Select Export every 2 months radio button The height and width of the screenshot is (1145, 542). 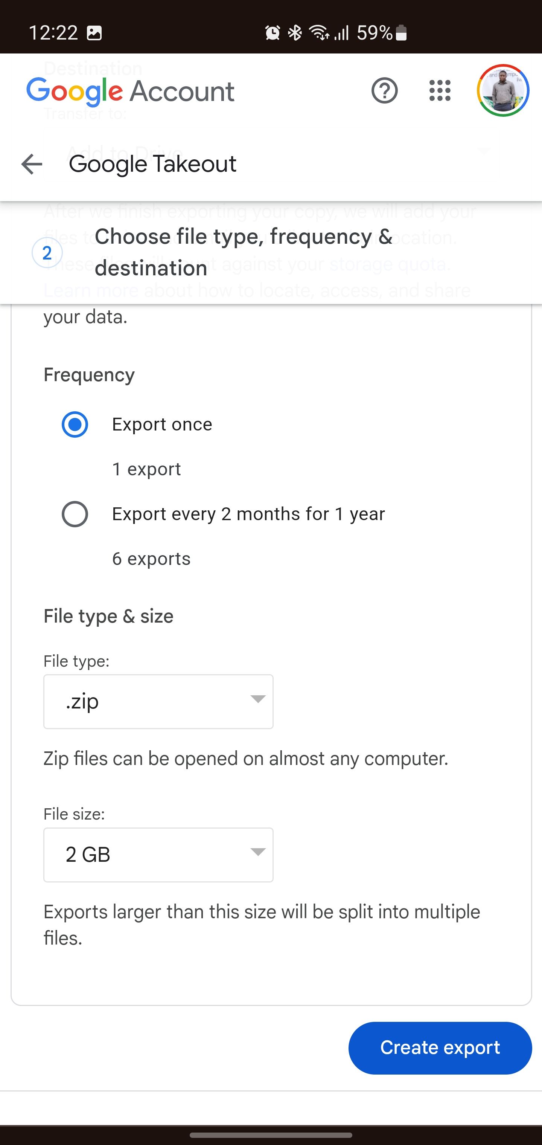point(75,514)
